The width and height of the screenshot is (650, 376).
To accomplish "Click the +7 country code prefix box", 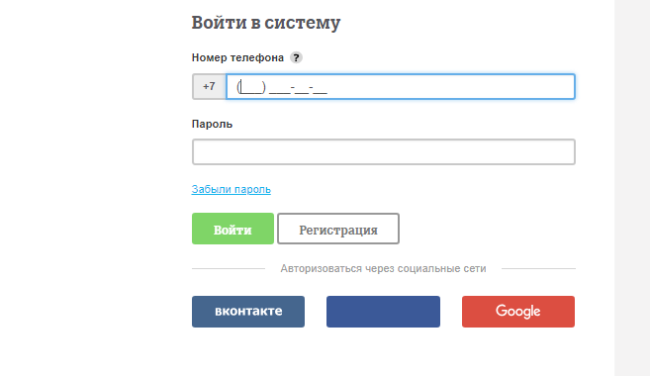I will [209, 87].
